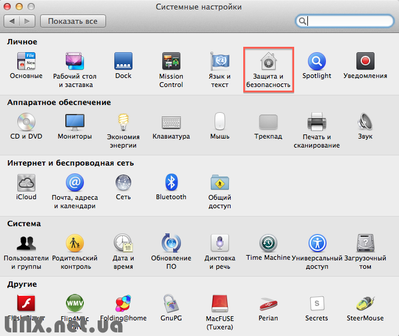Click the magnifier icon in search field
The image size is (399, 336).
click(303, 21)
